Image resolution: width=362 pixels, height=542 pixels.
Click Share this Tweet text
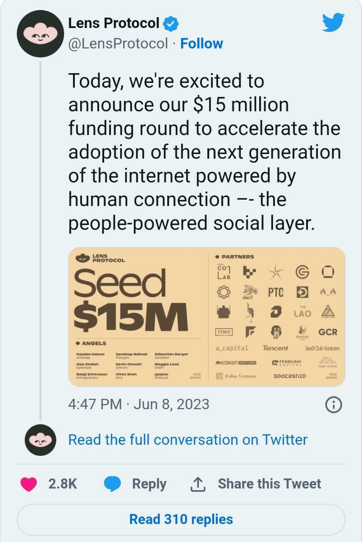point(269,484)
